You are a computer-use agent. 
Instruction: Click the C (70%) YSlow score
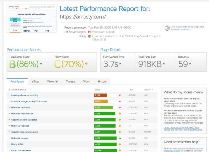coord(69,64)
